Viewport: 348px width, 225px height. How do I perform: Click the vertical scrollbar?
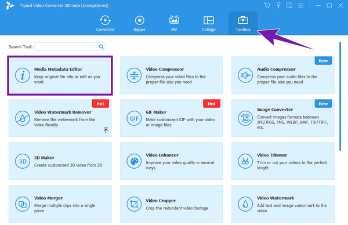(340, 96)
